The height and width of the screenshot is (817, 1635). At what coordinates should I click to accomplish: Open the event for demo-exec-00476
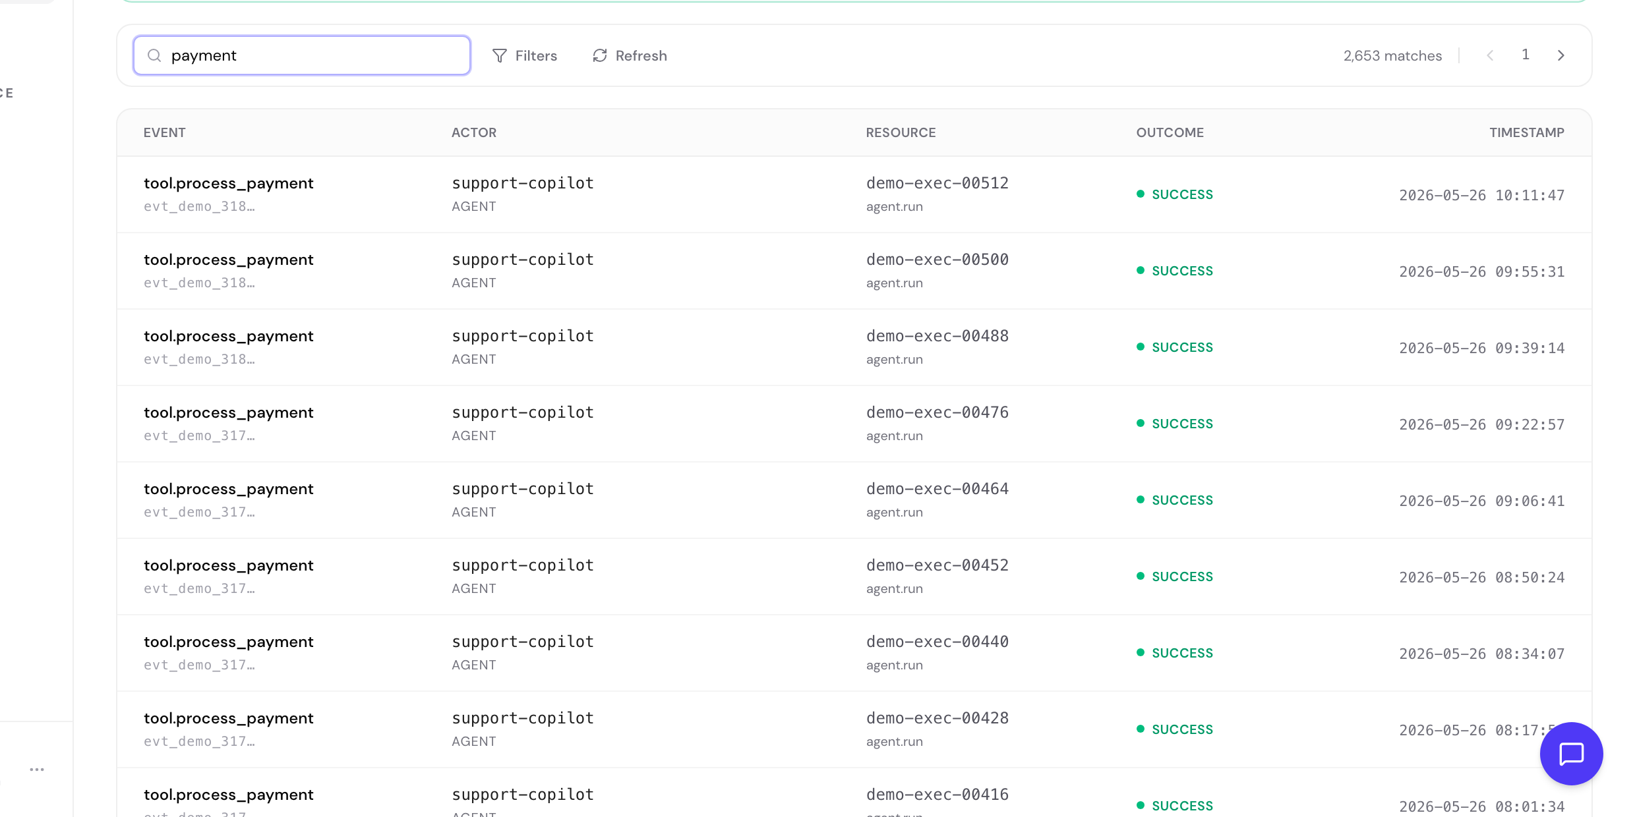[x=854, y=424]
